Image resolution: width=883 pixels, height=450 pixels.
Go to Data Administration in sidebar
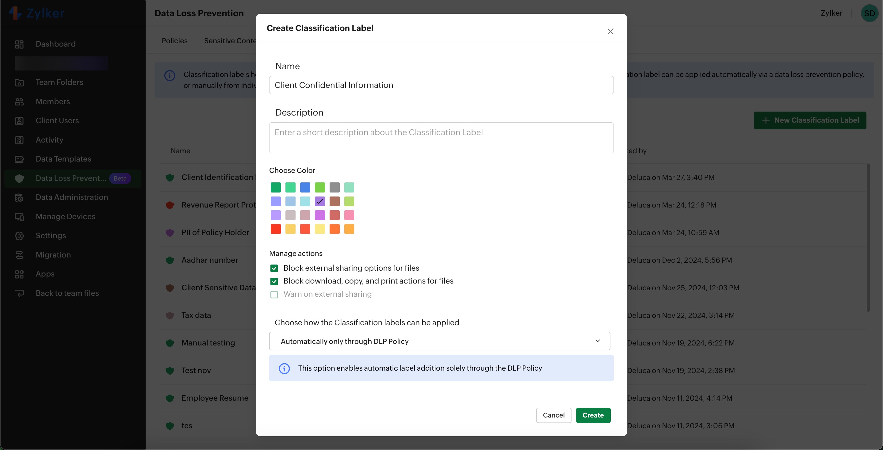click(x=72, y=197)
